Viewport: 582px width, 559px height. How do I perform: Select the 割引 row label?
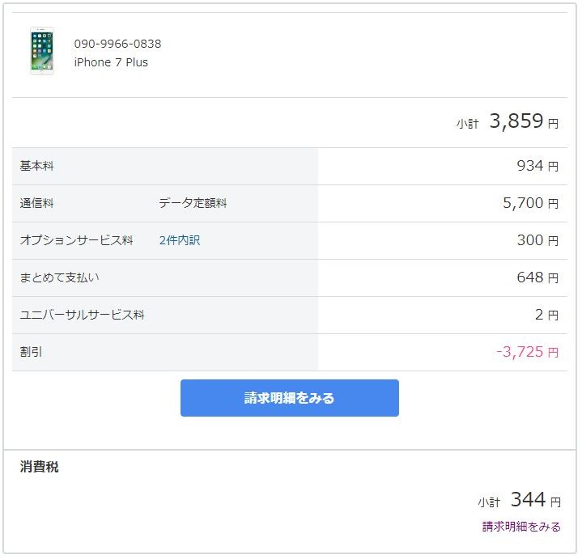[x=32, y=352]
